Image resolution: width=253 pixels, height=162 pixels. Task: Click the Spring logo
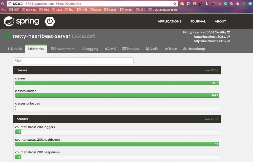pos(22,21)
